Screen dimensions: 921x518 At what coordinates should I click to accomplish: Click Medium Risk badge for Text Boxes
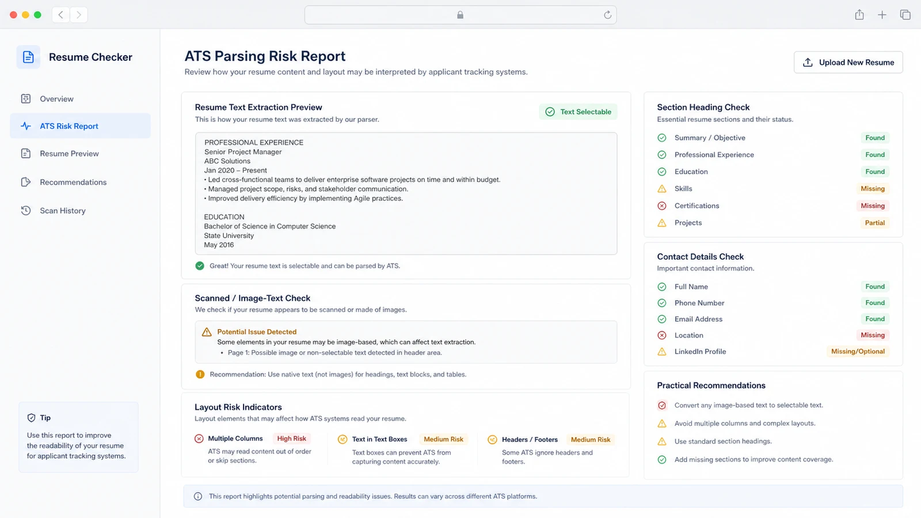(443, 439)
